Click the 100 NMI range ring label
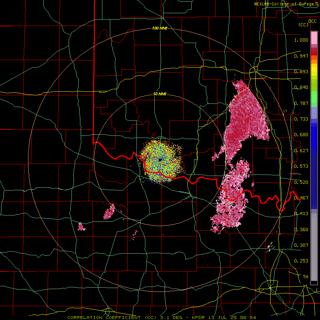Image resolution: width=320 pixels, height=320 pixels. [x=160, y=28]
